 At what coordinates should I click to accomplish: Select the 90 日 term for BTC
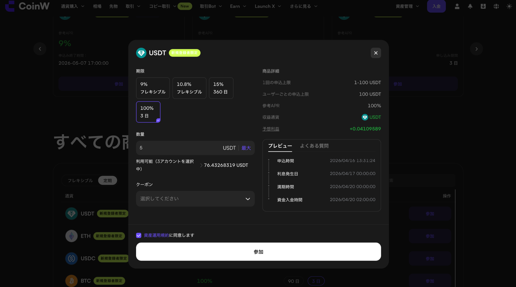(x=294, y=281)
